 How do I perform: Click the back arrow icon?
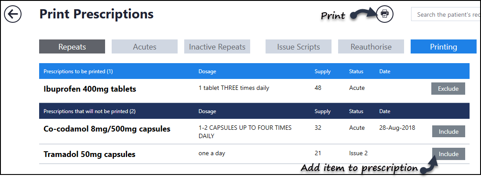(12, 14)
